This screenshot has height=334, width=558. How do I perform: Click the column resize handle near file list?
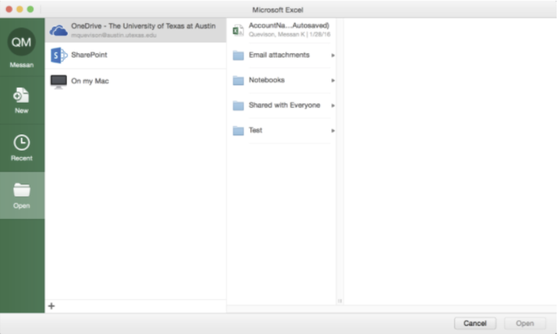point(340,301)
